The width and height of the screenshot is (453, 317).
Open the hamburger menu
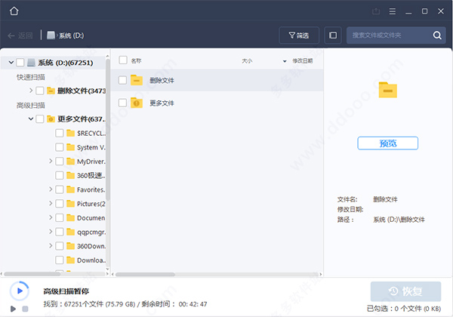point(393,11)
